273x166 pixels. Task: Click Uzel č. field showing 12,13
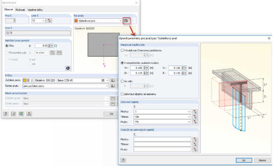tap(38, 33)
